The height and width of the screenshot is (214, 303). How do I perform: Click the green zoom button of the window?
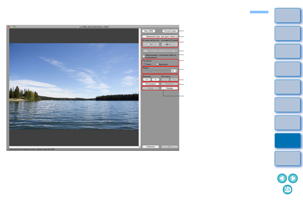coord(14,27)
